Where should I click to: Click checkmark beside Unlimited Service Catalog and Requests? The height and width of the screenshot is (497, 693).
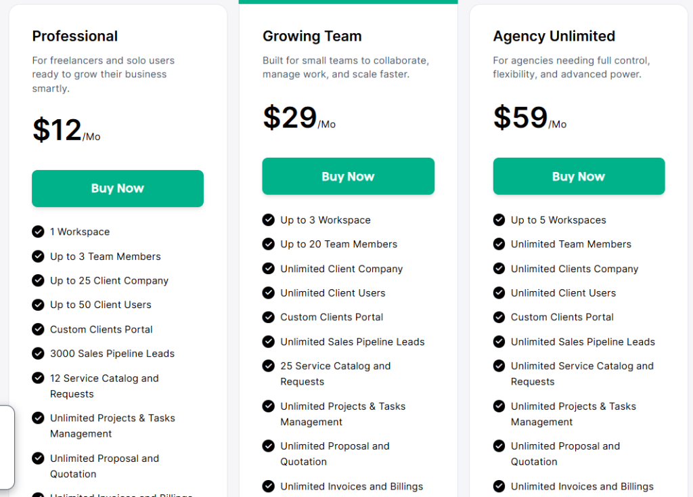pos(499,366)
